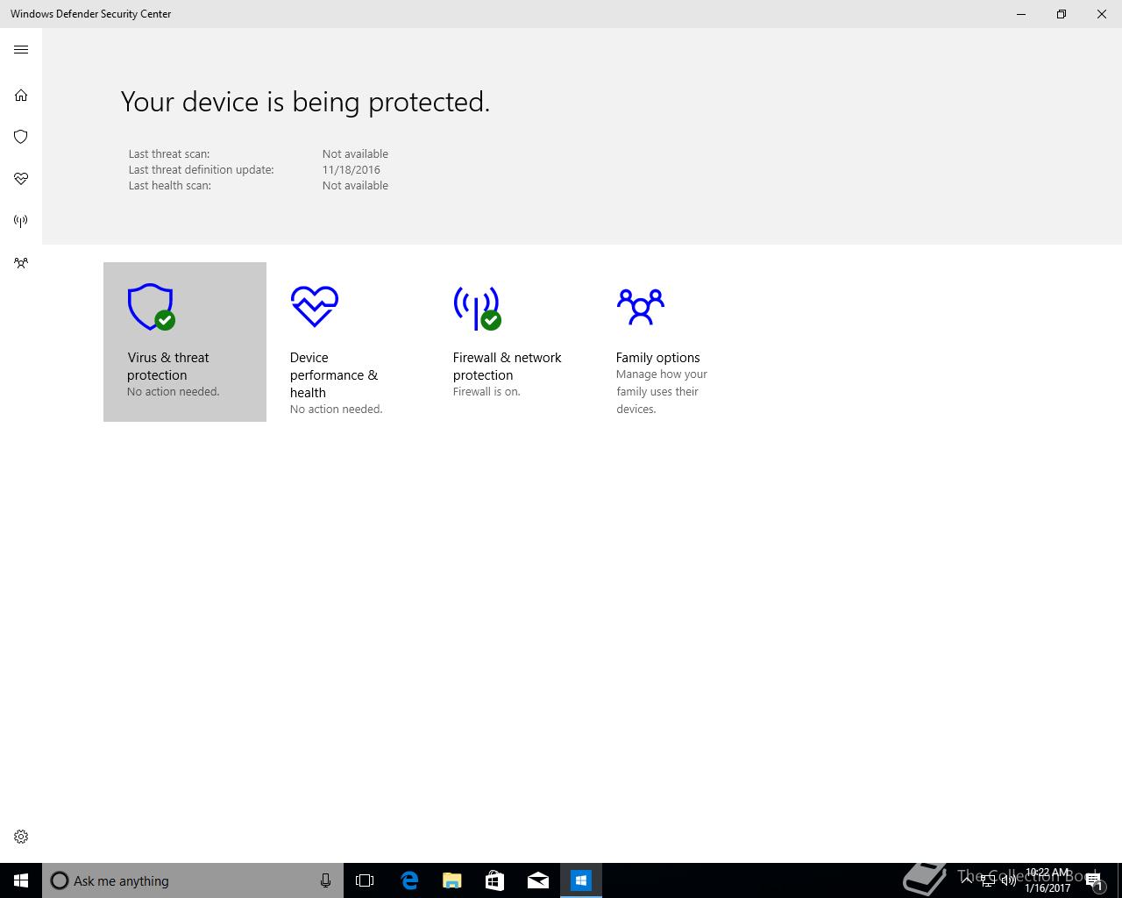Open the sidebar family options people icon
Viewport: 1122px width, 898px height.
point(21,263)
